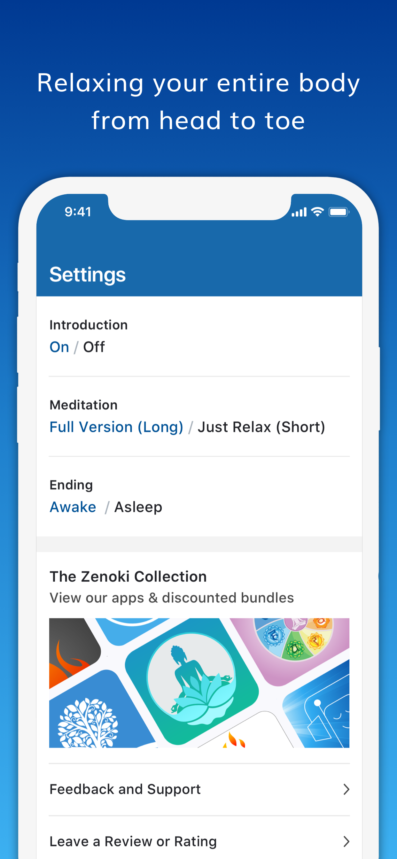The width and height of the screenshot is (397, 859).
Task: Select Just Relax (Short) meditation
Action: [x=261, y=427]
